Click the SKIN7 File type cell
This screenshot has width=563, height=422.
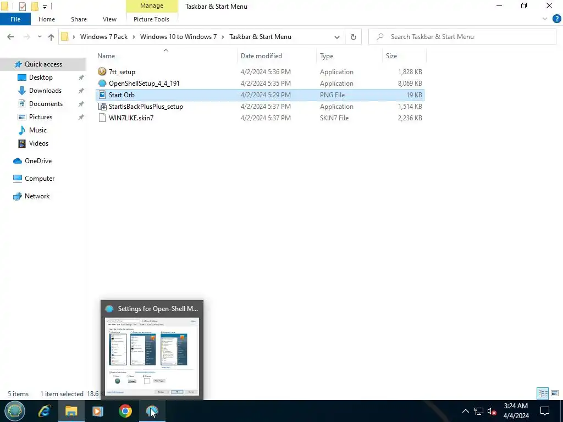(334, 118)
